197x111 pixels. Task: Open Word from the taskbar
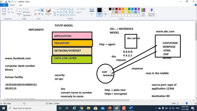point(131,108)
